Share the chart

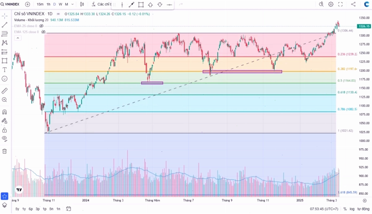(353, 4)
